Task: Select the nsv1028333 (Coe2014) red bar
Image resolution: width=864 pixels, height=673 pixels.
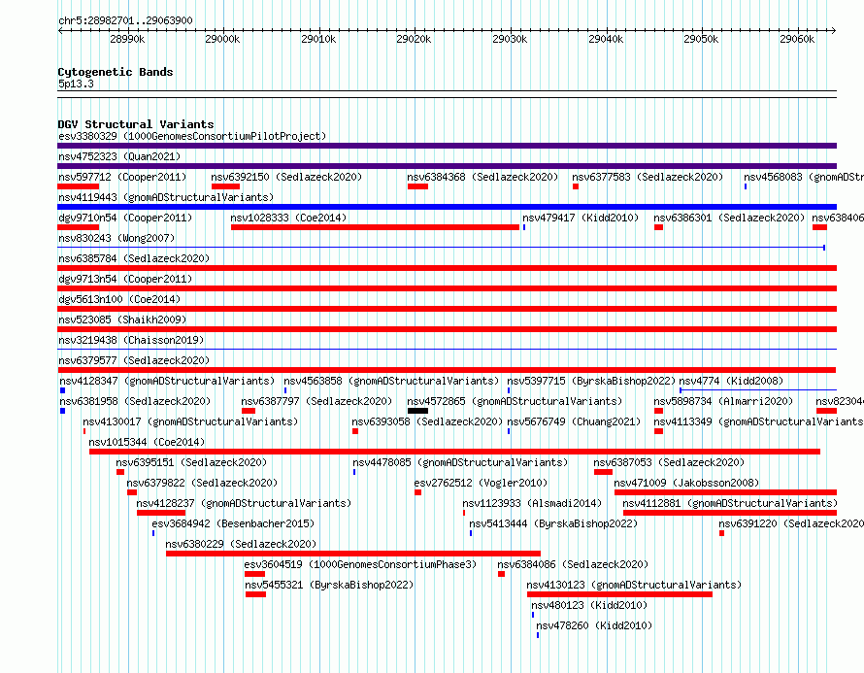Action: pyautogui.click(x=376, y=227)
